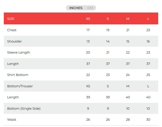Click the Sleeve Length value for size M
Viewport: 162px width, 127px height.
tap(128, 53)
